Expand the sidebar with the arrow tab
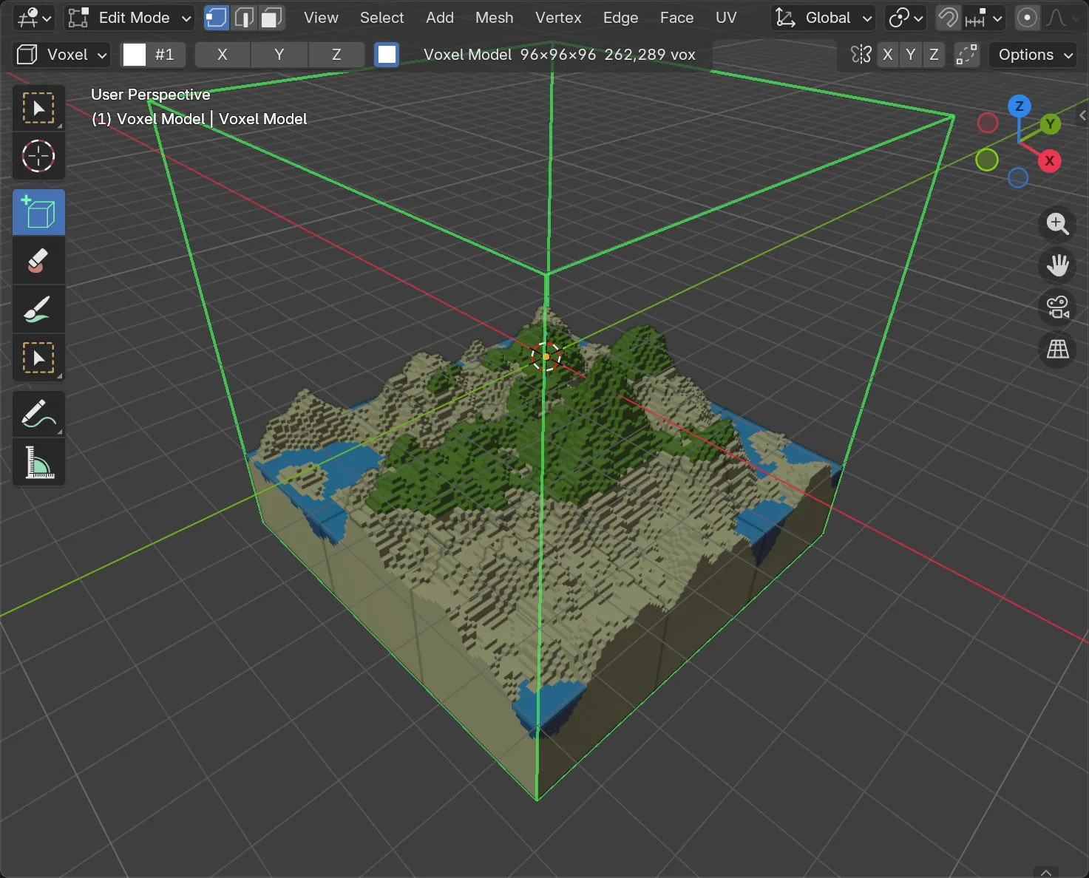 click(x=1083, y=115)
